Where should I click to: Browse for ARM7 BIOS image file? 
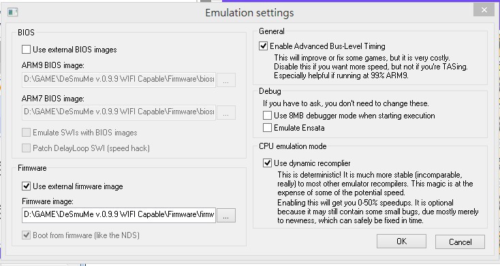[226, 112]
